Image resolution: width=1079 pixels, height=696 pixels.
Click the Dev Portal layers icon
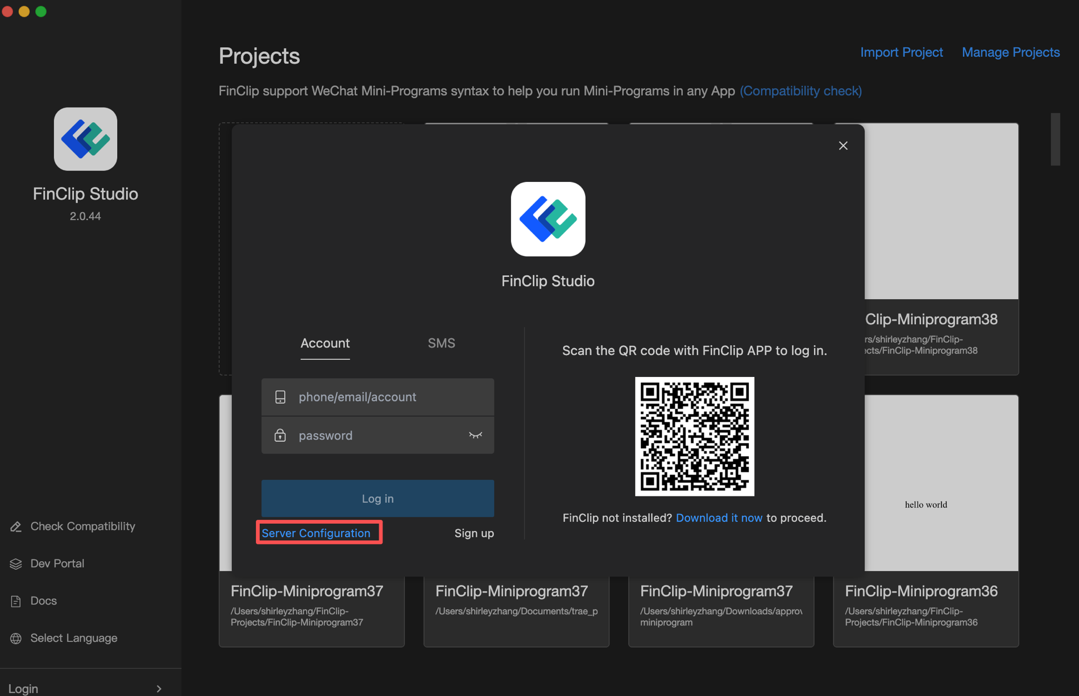[x=16, y=564]
